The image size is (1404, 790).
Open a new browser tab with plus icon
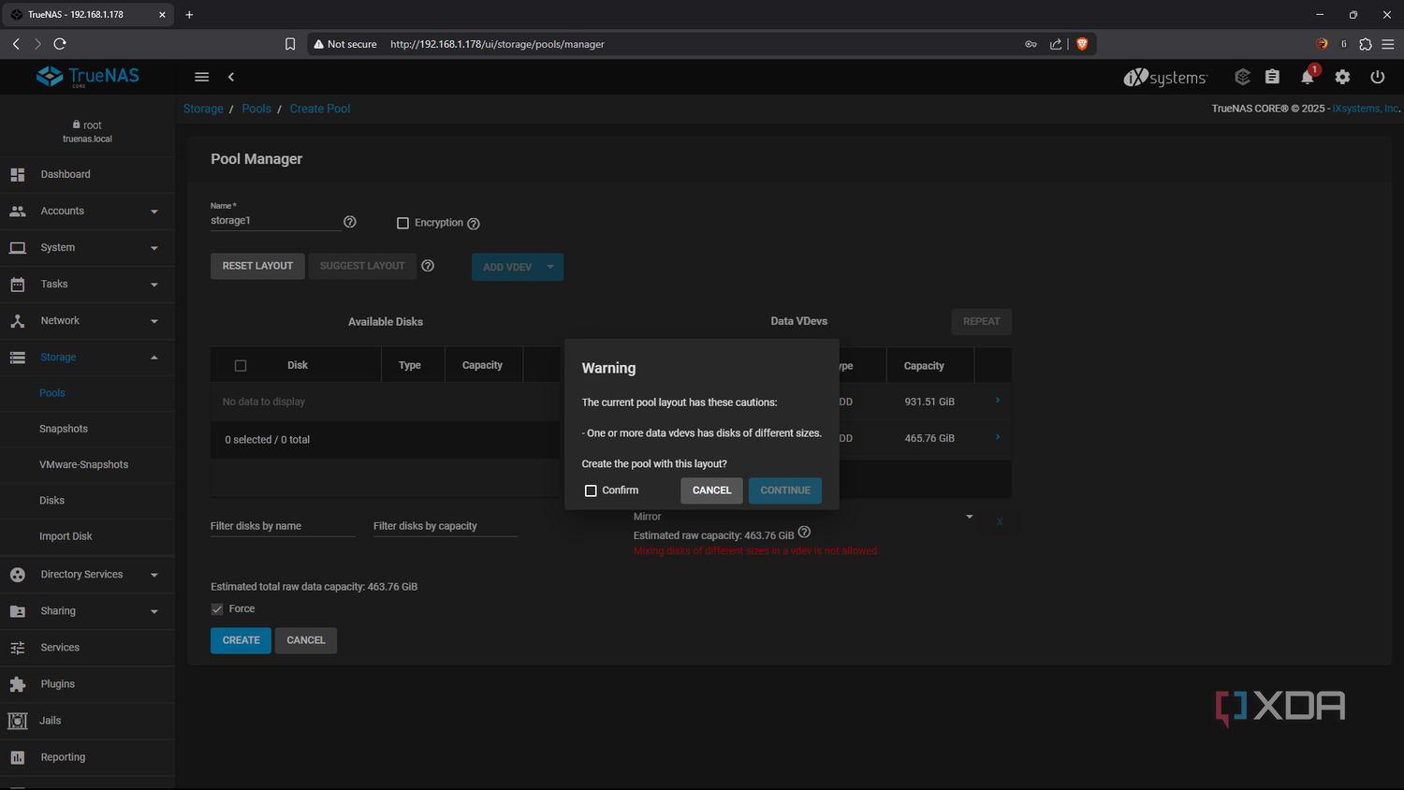pos(189,15)
